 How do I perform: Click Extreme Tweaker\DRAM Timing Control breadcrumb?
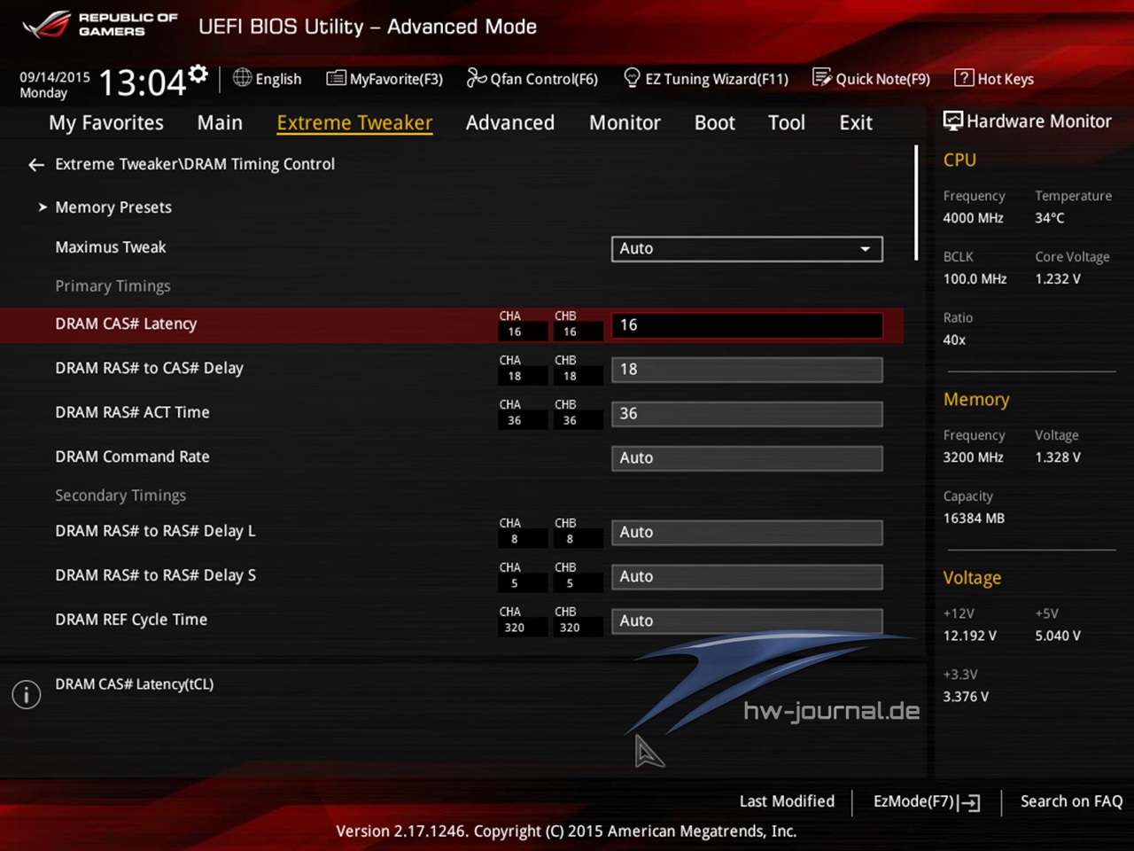[195, 164]
